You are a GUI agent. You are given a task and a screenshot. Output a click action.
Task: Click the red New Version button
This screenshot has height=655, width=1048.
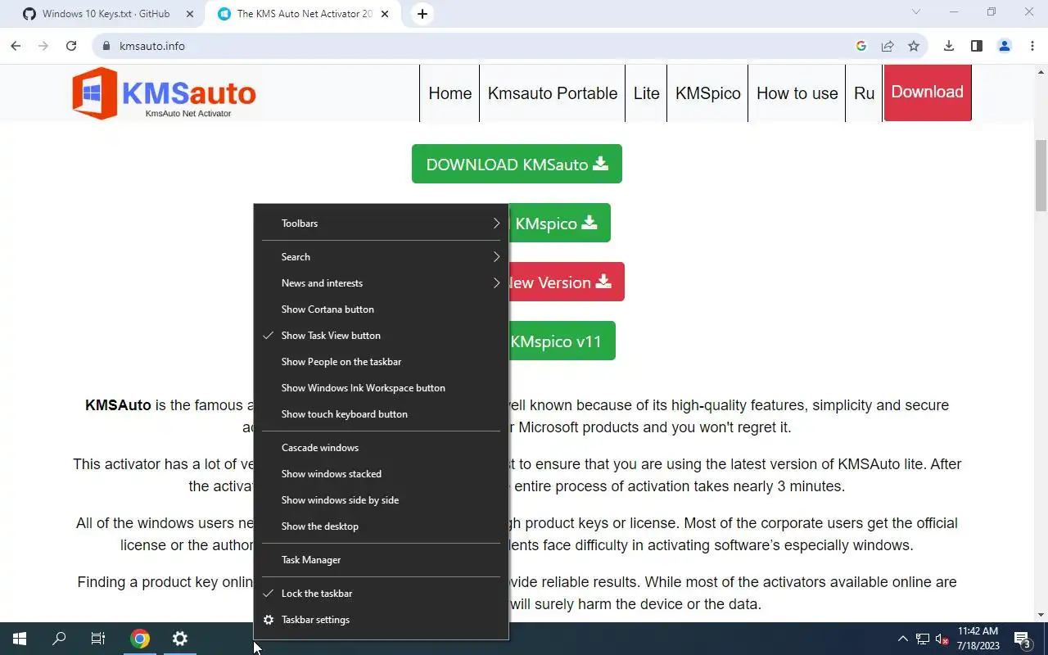click(567, 282)
